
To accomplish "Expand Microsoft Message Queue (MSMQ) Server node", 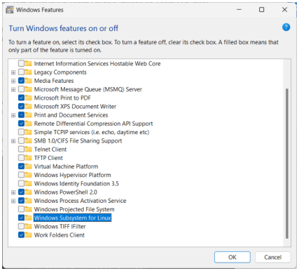I will coord(13,89).
